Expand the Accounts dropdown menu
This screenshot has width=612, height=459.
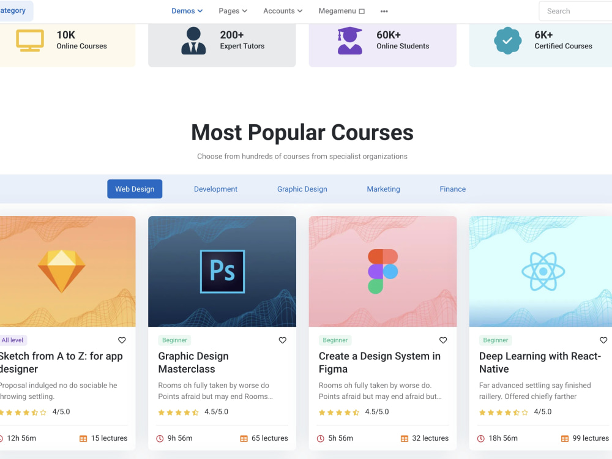[x=283, y=11]
